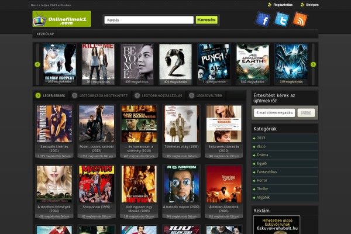Open Apocalypse Earth carousel poster
The height and width of the screenshot is (234, 351).
click(x=253, y=64)
